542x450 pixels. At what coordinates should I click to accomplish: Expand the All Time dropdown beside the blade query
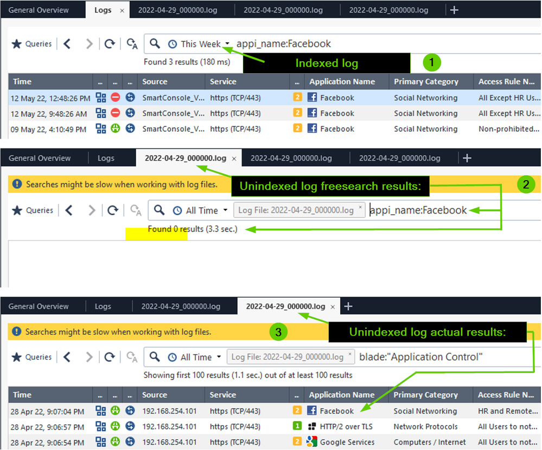(219, 357)
